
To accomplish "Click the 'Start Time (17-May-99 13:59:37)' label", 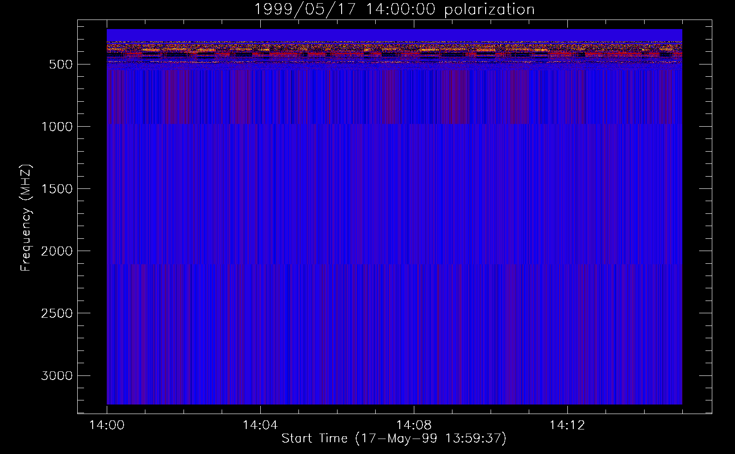I will [x=394, y=439].
